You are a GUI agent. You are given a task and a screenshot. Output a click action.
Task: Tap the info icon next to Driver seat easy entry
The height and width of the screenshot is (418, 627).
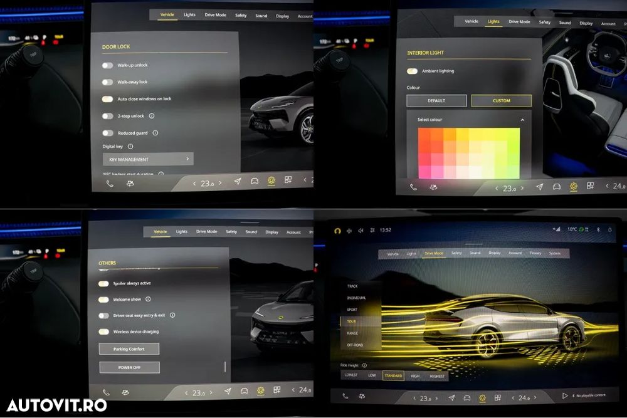point(172,315)
